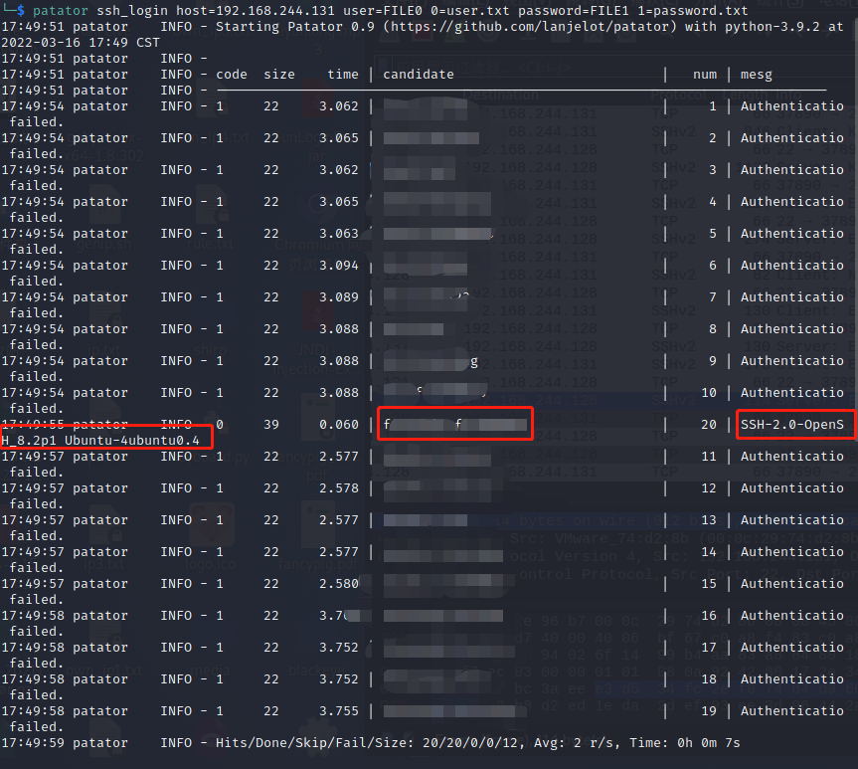Click size value 39 in the success row
Image resolution: width=858 pixels, height=769 pixels.
pos(270,425)
